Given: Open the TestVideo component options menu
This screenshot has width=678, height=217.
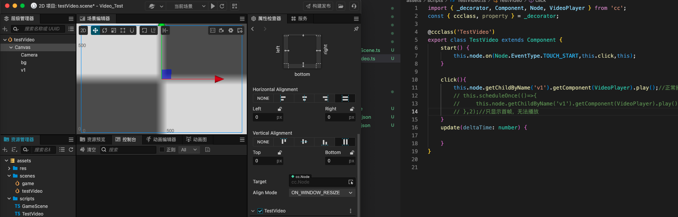Looking at the screenshot, I should coord(351,211).
